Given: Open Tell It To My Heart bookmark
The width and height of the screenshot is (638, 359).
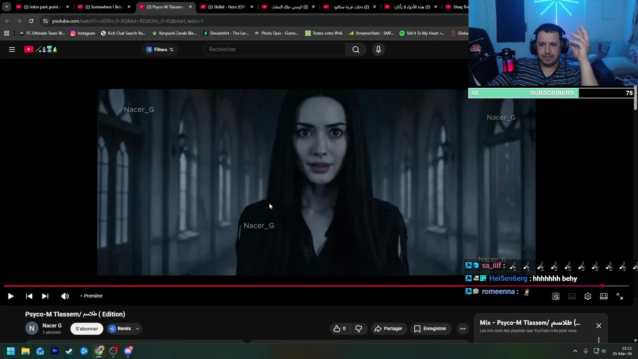Looking at the screenshot, I should pos(422,33).
